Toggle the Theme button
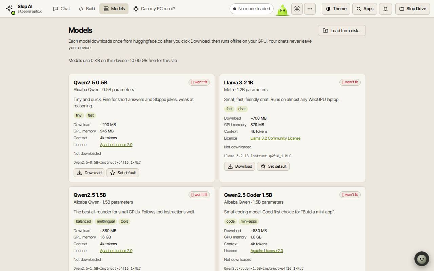Screen dimensions: 434x271 click(x=336, y=9)
